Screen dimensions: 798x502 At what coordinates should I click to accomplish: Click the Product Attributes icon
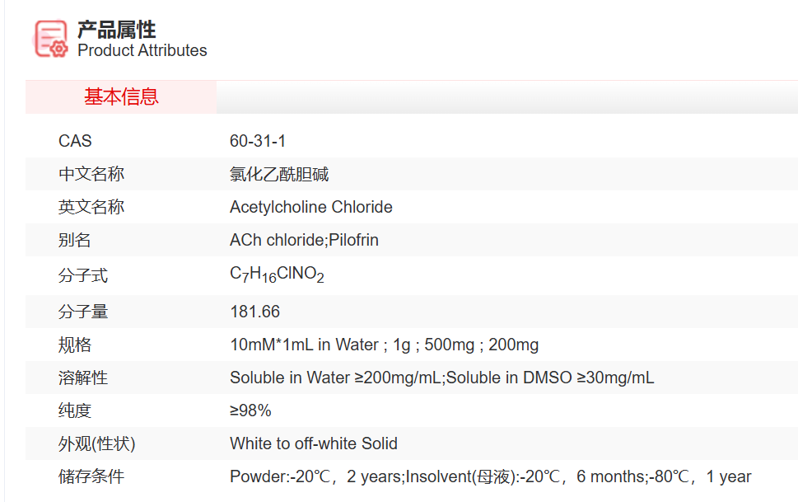point(51,39)
